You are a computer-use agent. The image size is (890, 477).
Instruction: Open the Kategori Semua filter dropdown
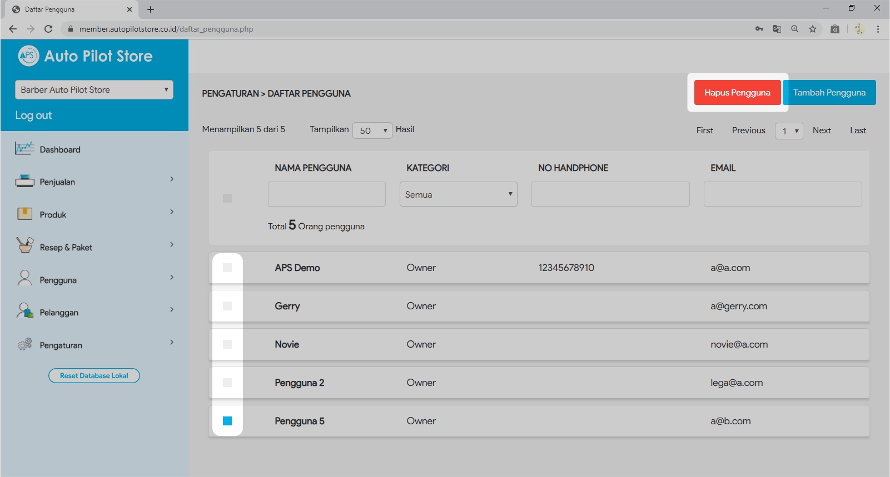pos(458,194)
